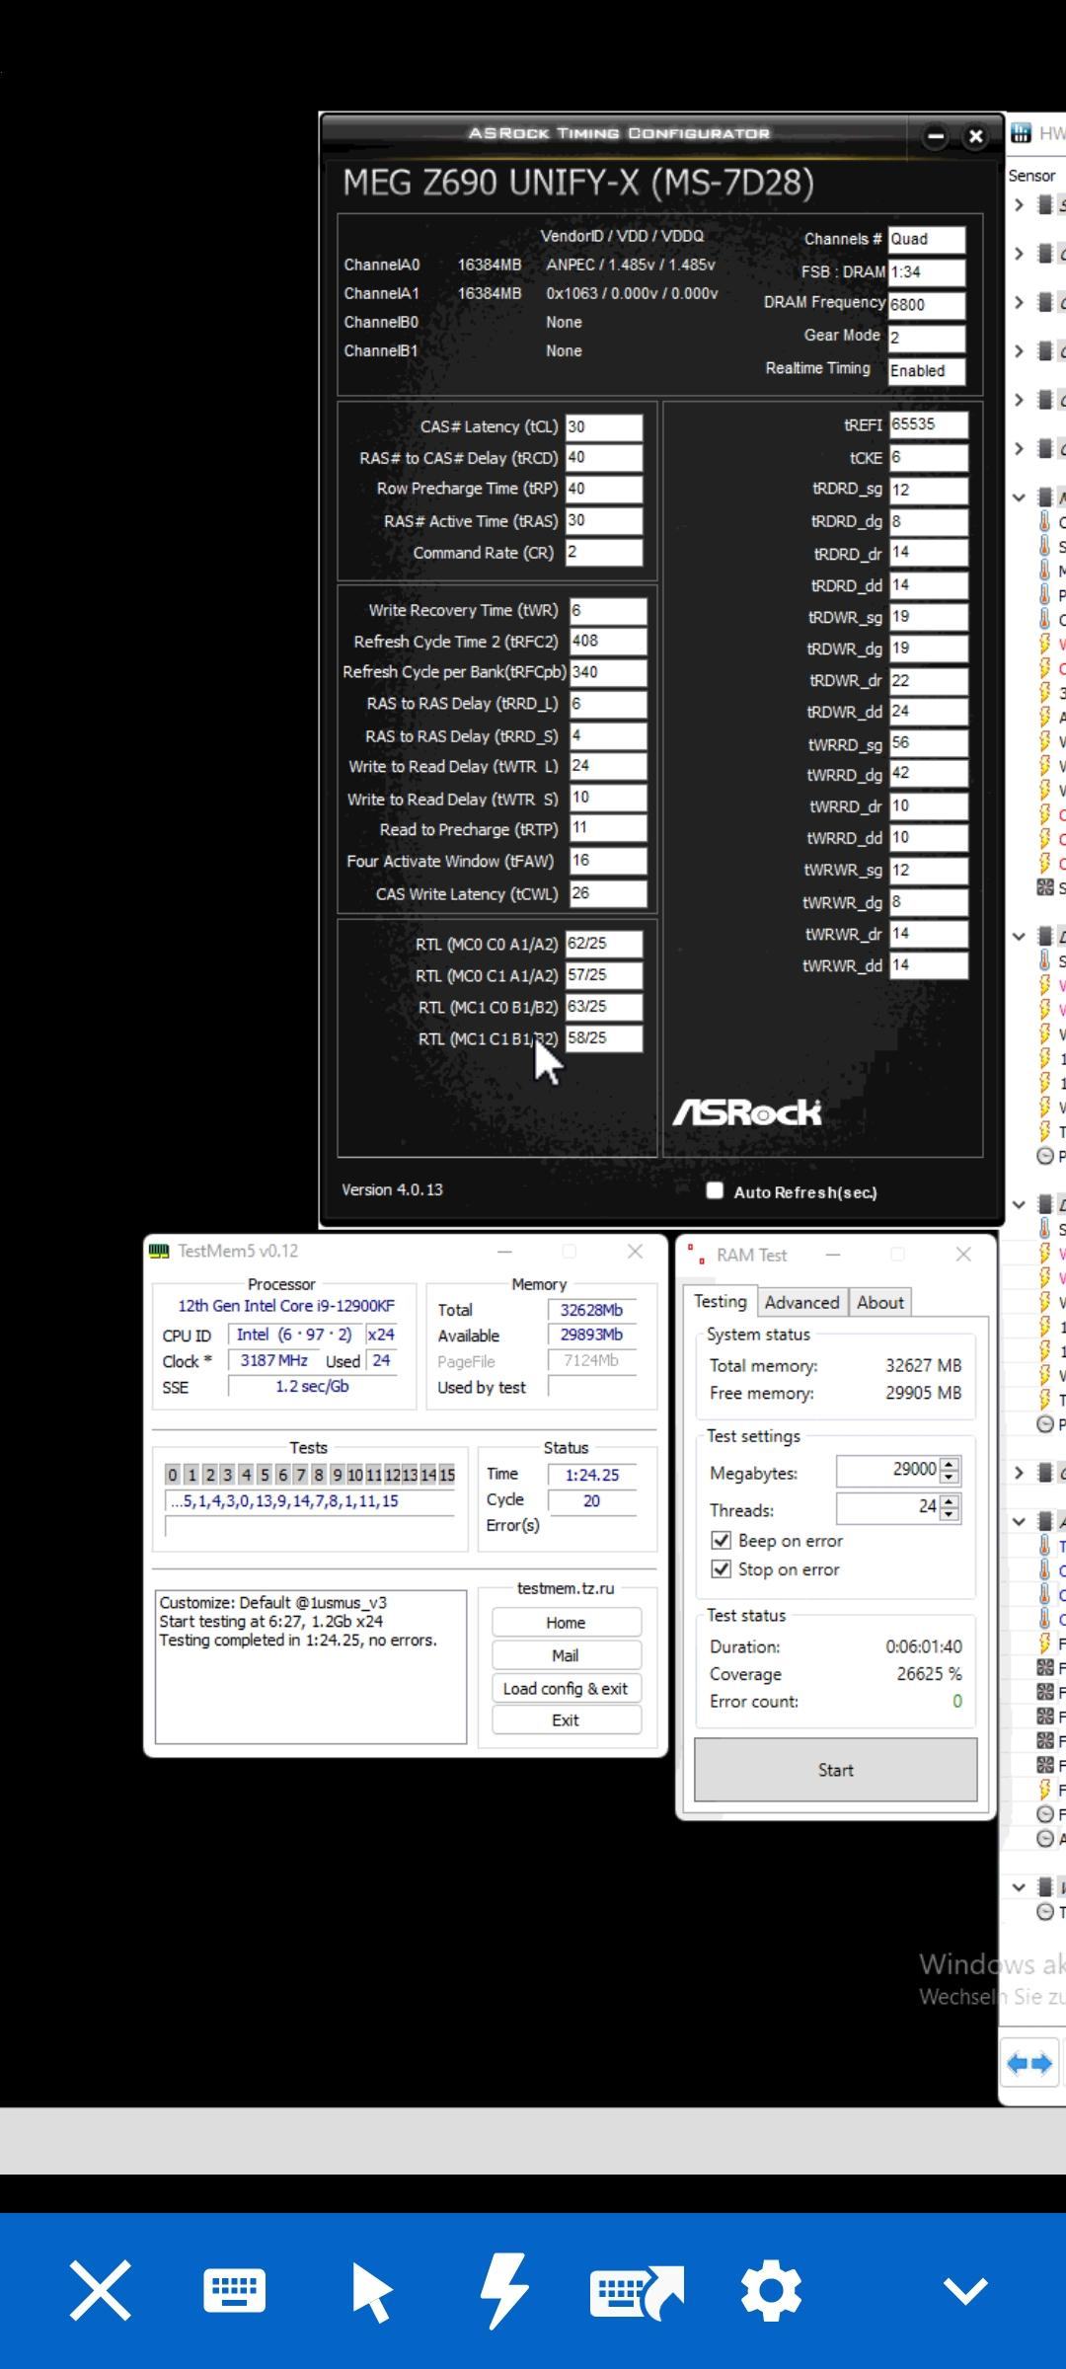Click the RTL (MC1 C1 B1/B2) field
This screenshot has height=2369, width=1066.
604,1038
